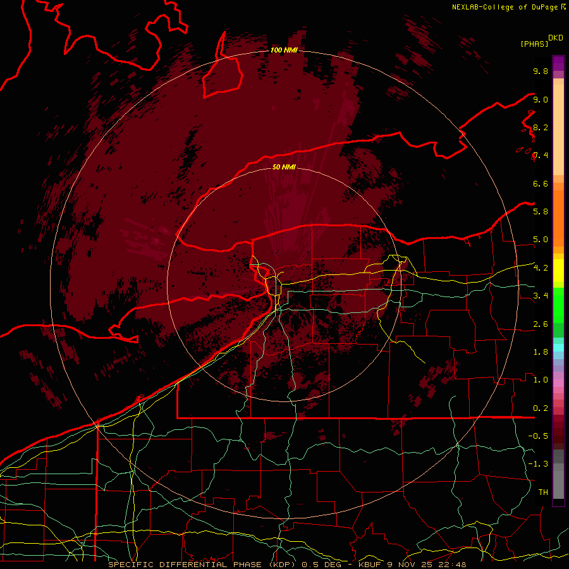Click the TH threshold label

[543, 493]
